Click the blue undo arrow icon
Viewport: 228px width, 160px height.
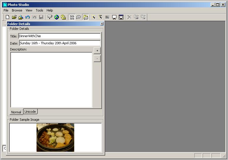[28, 17]
